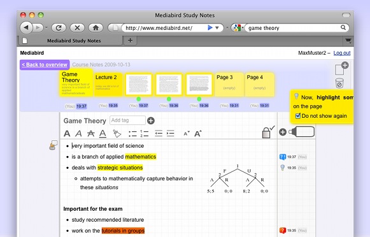This screenshot has height=237, width=370.
Task: Add a new page to notes
Action: [341, 68]
